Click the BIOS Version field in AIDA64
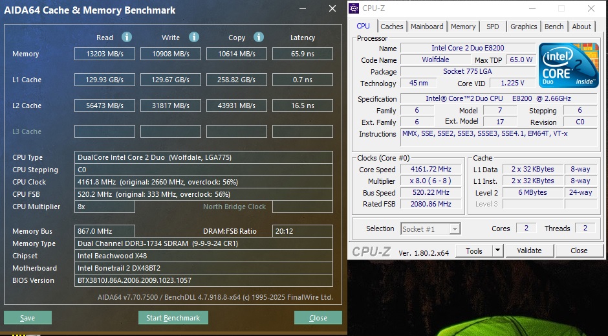This screenshot has height=336, width=608. [x=204, y=280]
